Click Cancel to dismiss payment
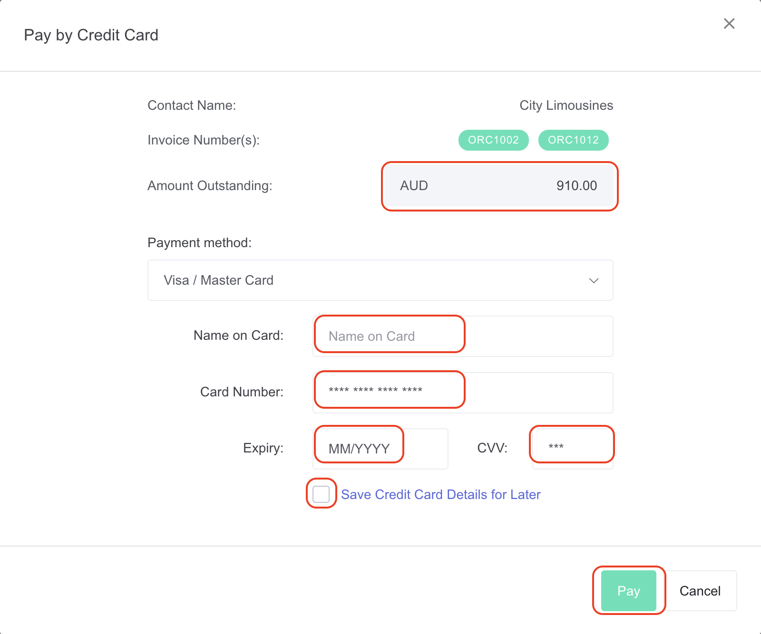 coord(700,591)
